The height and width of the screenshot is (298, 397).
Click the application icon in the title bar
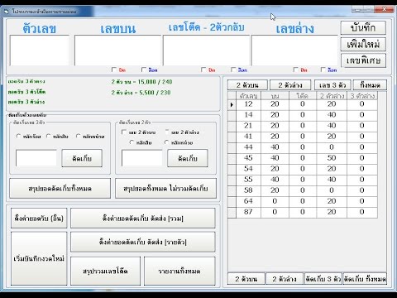click(x=7, y=12)
